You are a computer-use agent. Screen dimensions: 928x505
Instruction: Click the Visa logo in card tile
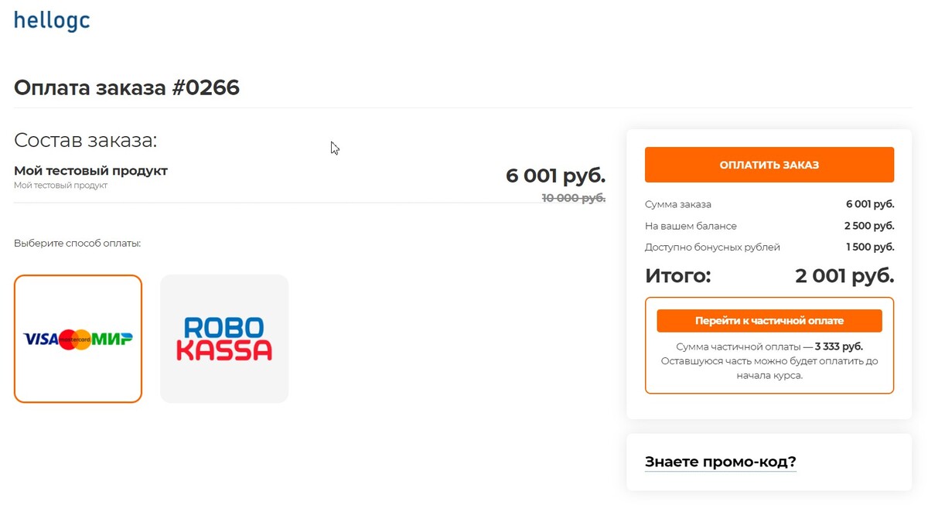click(41, 340)
